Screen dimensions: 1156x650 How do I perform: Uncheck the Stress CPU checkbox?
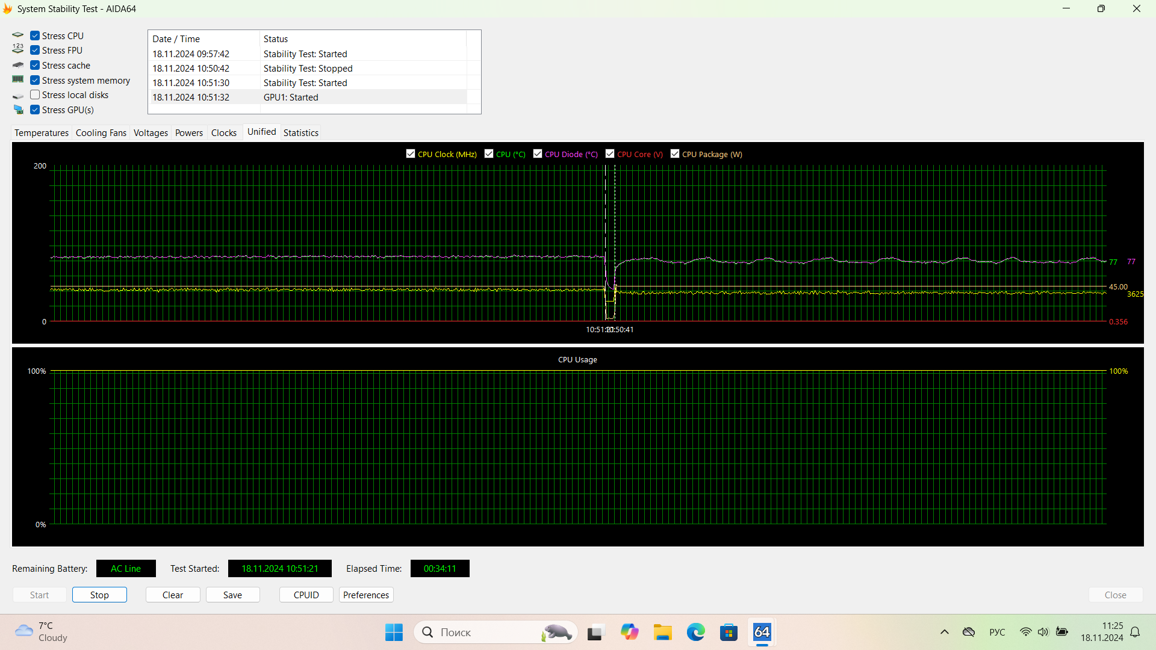click(x=35, y=36)
